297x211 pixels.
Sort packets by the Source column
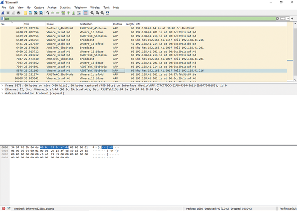click(x=62, y=24)
